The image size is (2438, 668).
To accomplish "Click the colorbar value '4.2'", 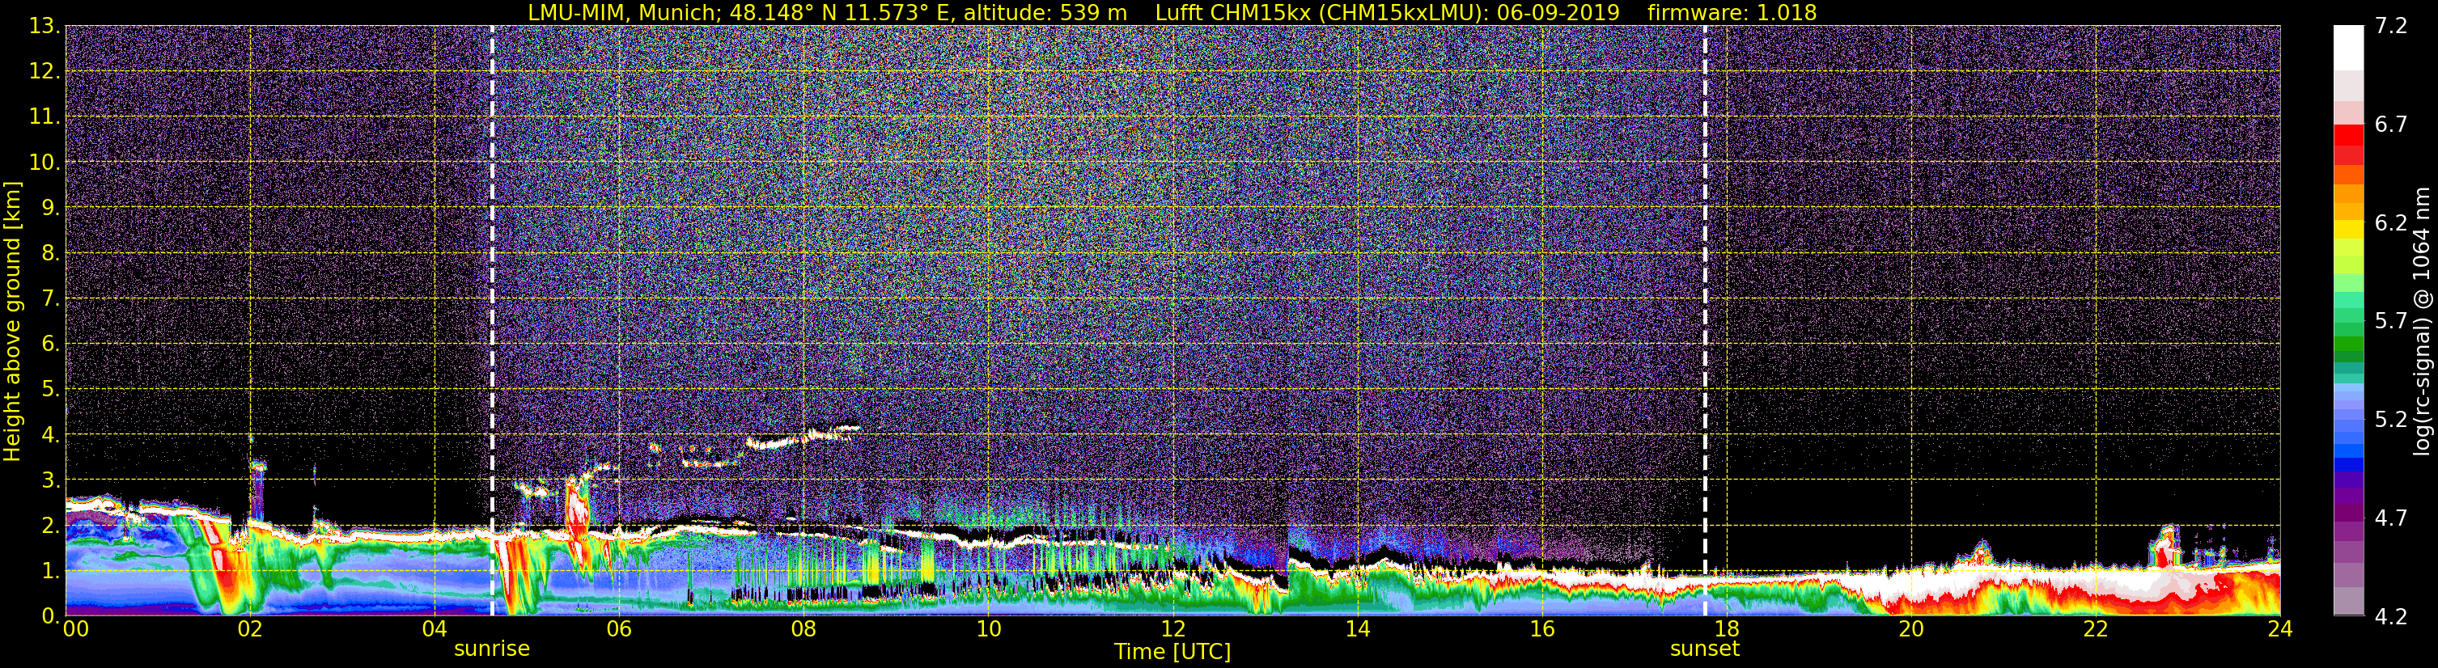I will 2391,616.
